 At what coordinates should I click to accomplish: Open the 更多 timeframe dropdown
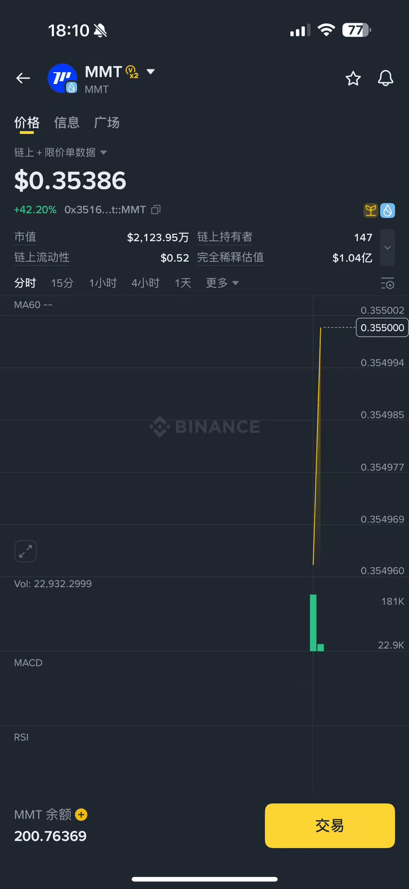222,283
